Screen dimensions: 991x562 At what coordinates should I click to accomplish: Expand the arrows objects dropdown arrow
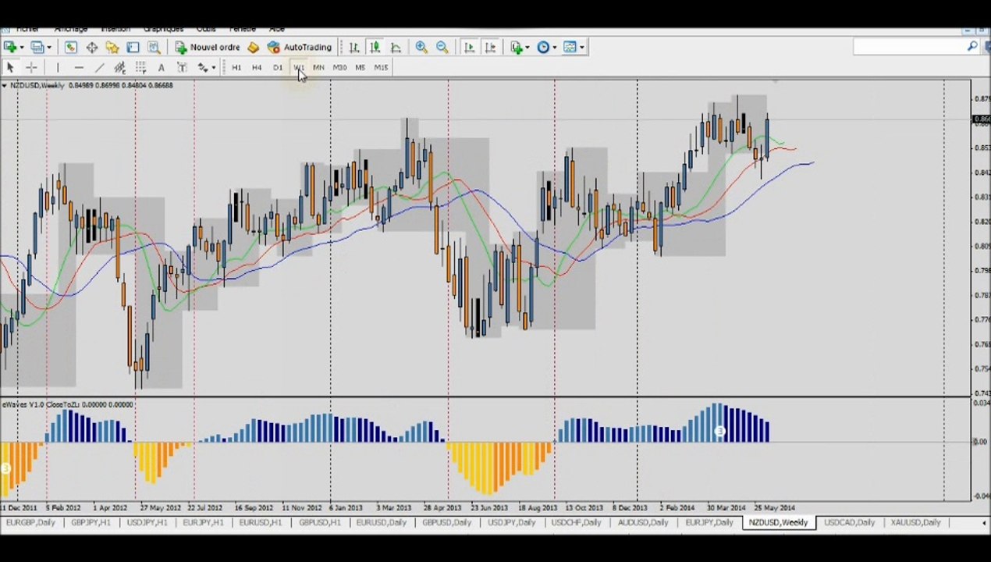coord(214,68)
